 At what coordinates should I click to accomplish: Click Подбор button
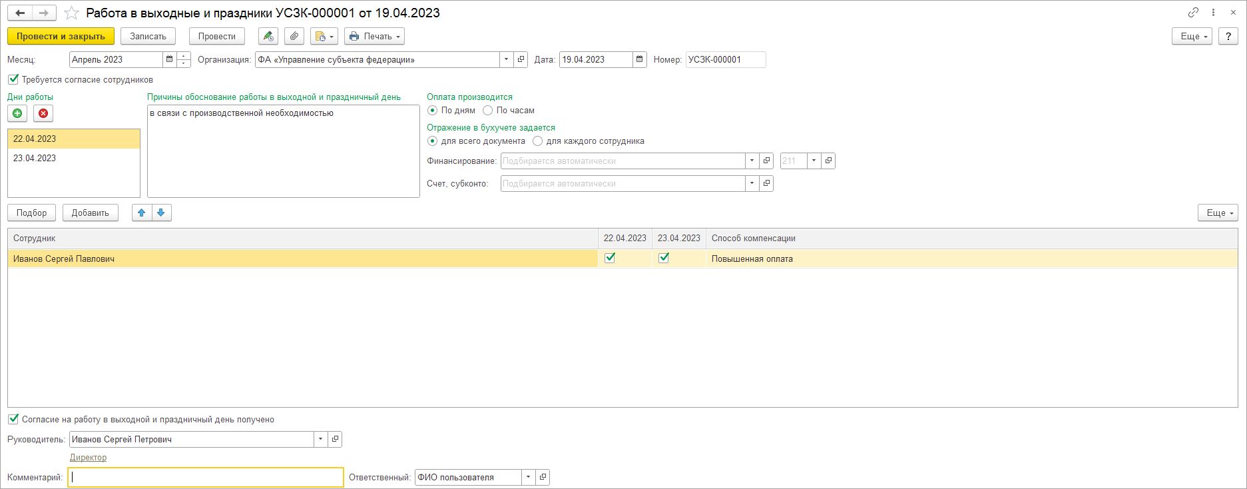pyautogui.click(x=32, y=213)
